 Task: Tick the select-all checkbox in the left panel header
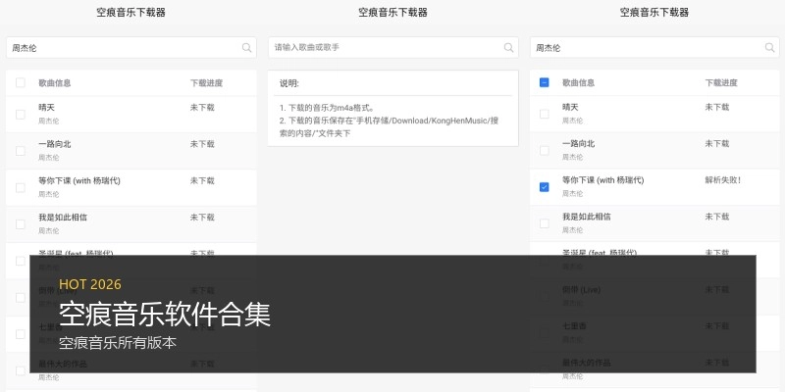tap(20, 82)
